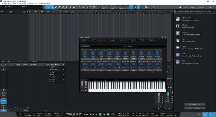
Task: Pick the Eraser tool
Action: [x=59, y=7]
